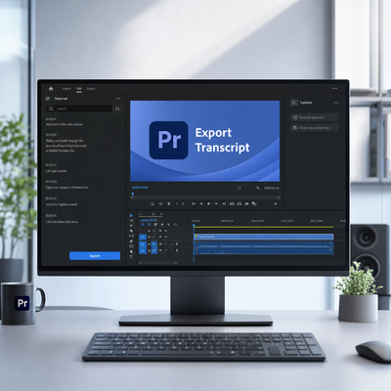Click the Extract icon in transport bar
The width and height of the screenshot is (391, 391).
click(239, 203)
